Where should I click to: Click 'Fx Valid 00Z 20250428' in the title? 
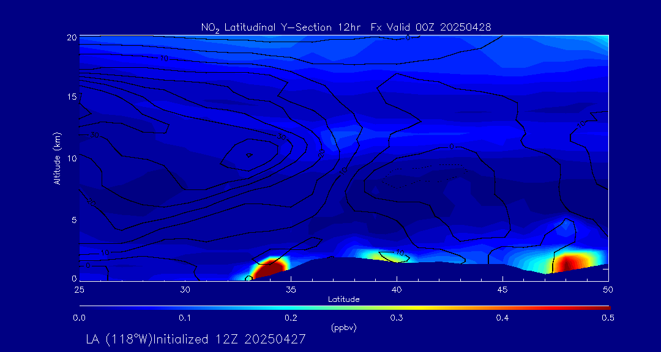click(x=431, y=28)
